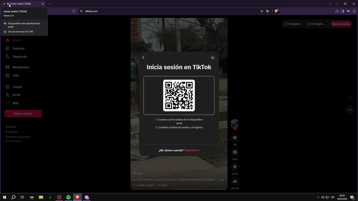Switch the ESP keyboard language

coord(333,197)
